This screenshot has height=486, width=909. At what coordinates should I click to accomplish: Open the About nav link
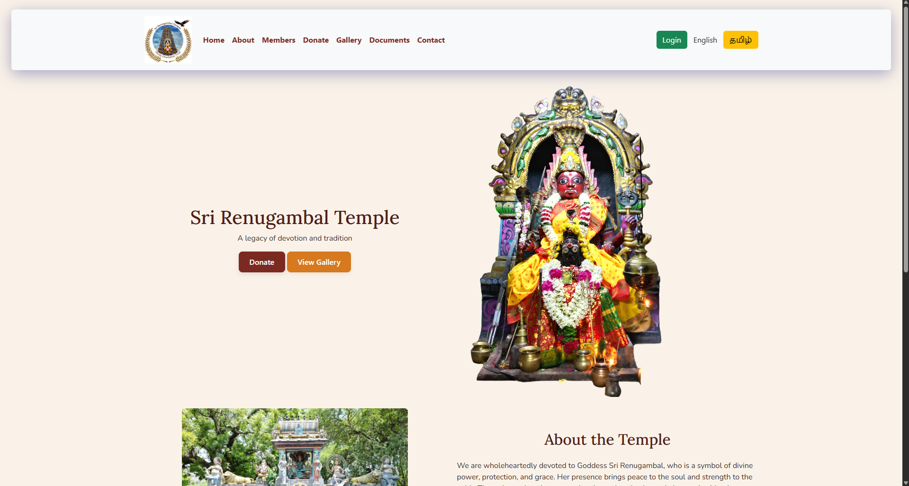point(243,40)
